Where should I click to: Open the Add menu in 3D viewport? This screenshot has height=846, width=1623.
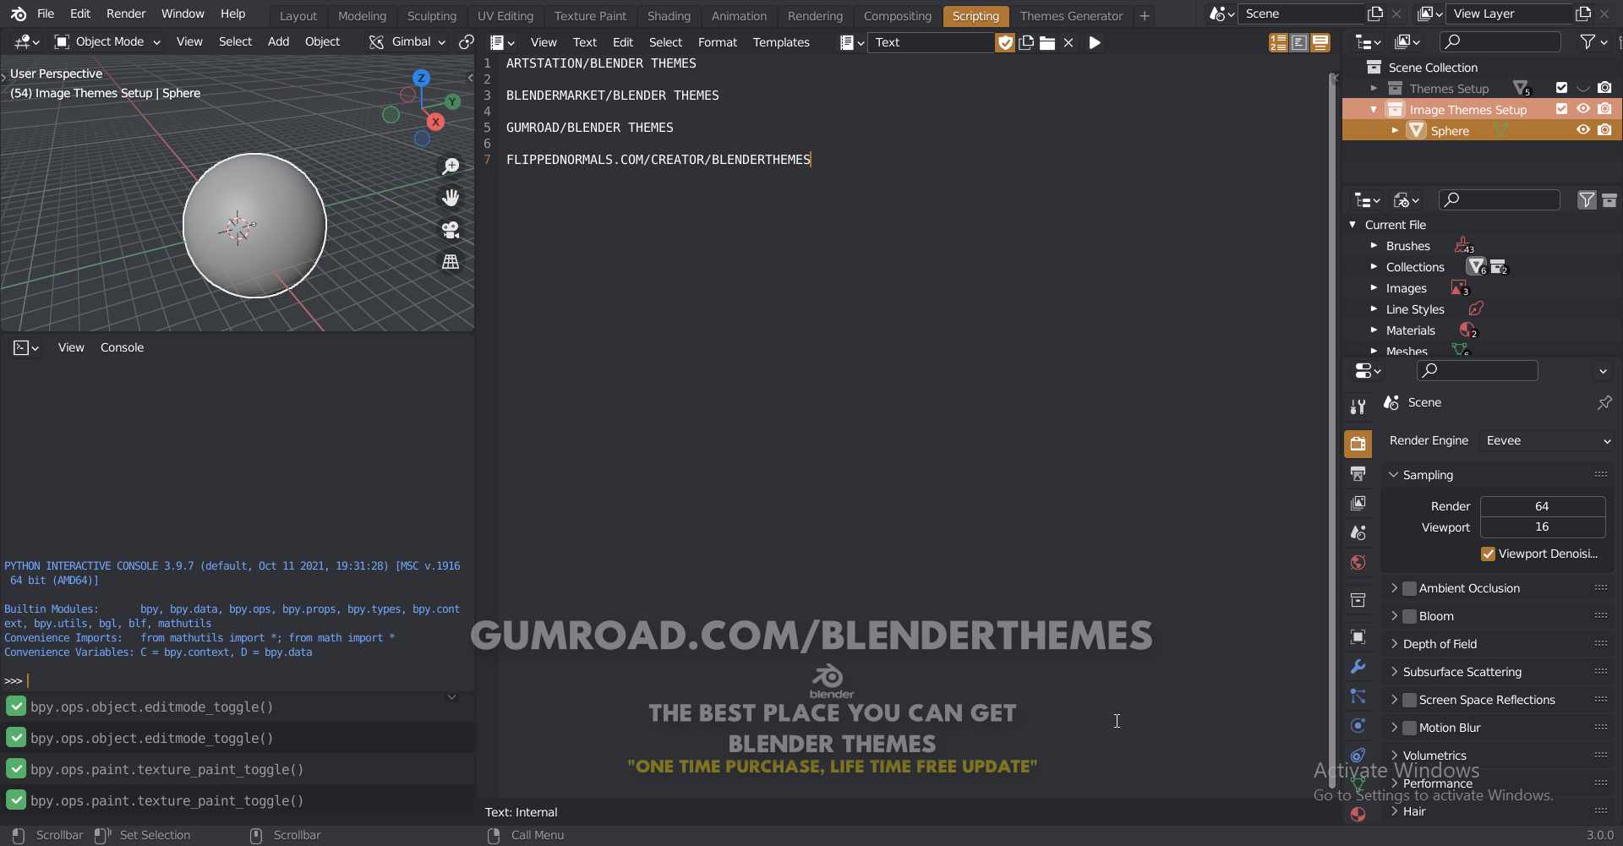click(278, 41)
